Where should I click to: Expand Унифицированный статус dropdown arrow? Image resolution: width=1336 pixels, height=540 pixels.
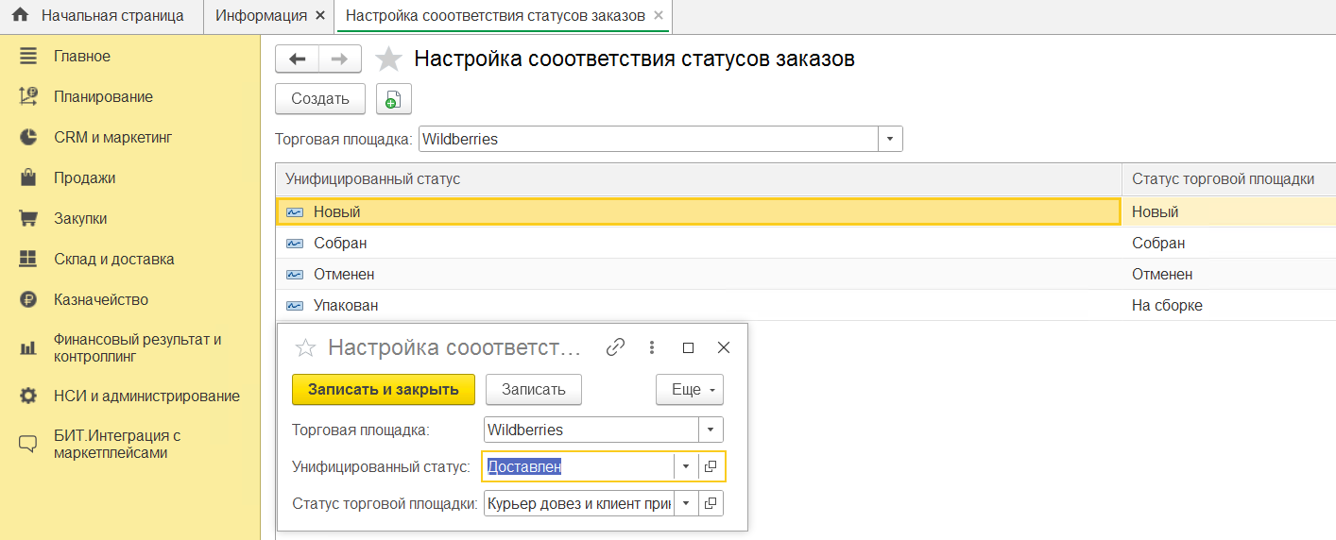tap(685, 466)
